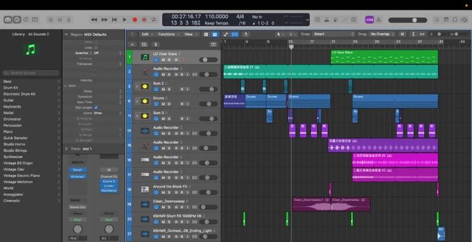Image resolution: width=472 pixels, height=242 pixels.
Task: Open Quantize Off popup menu
Action: point(108,53)
